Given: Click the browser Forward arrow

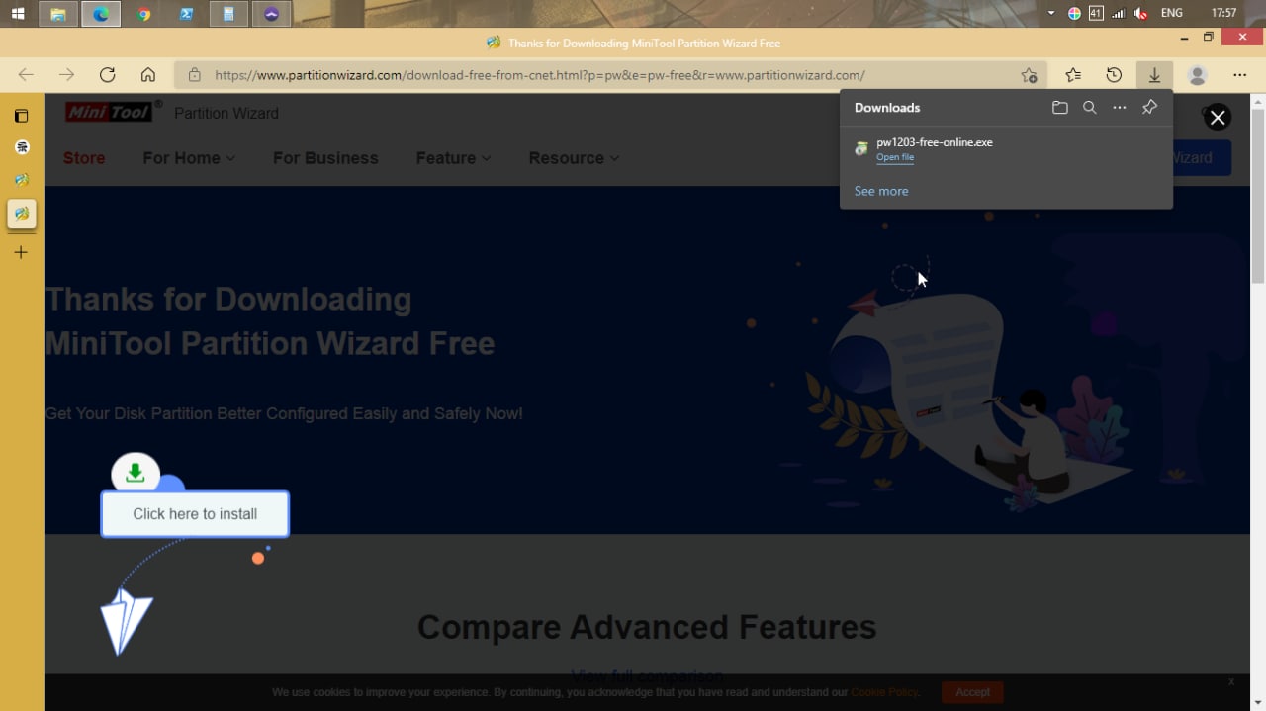Looking at the screenshot, I should click(66, 75).
